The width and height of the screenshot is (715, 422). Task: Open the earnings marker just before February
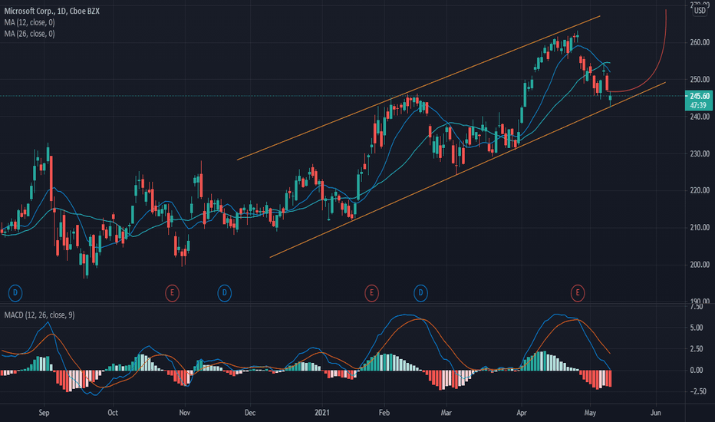[x=371, y=292]
